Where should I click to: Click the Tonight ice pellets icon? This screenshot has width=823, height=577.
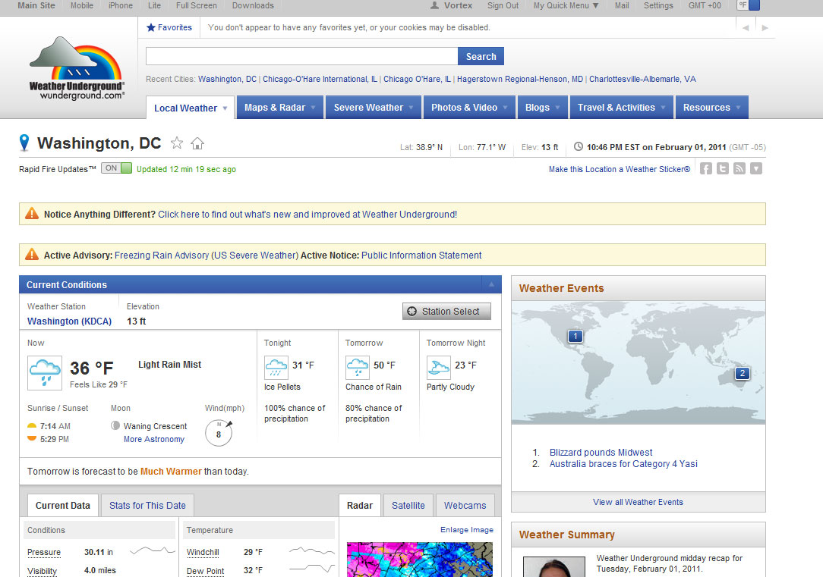click(276, 368)
